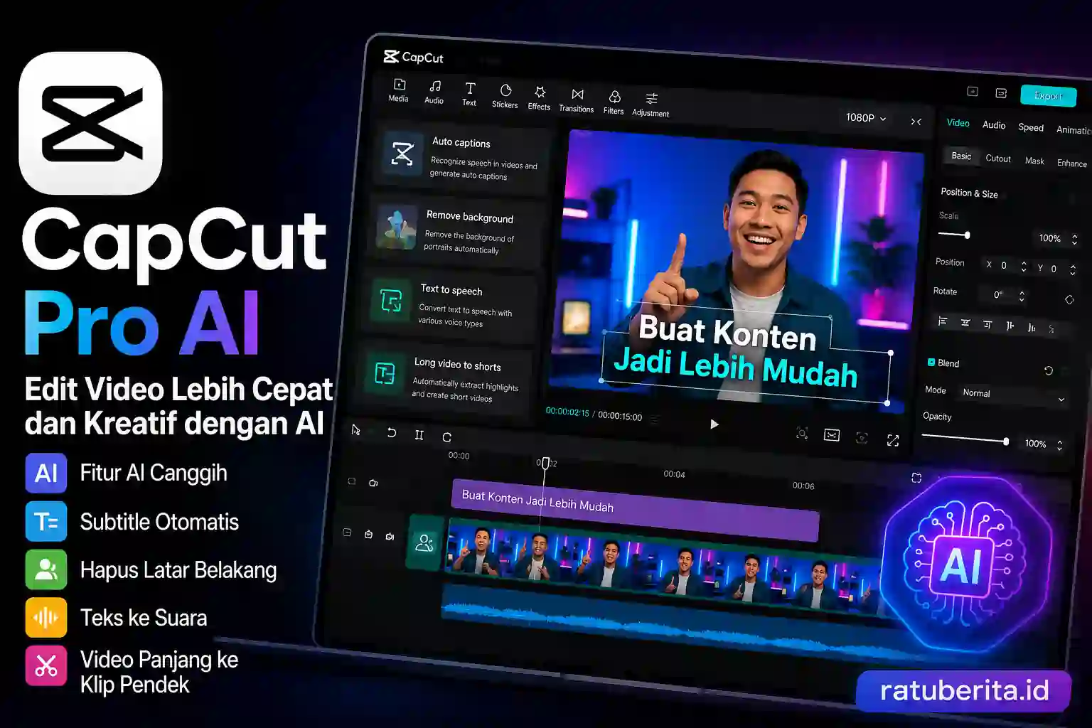Click the rotate keyframe diamond icon

pos(1069,300)
